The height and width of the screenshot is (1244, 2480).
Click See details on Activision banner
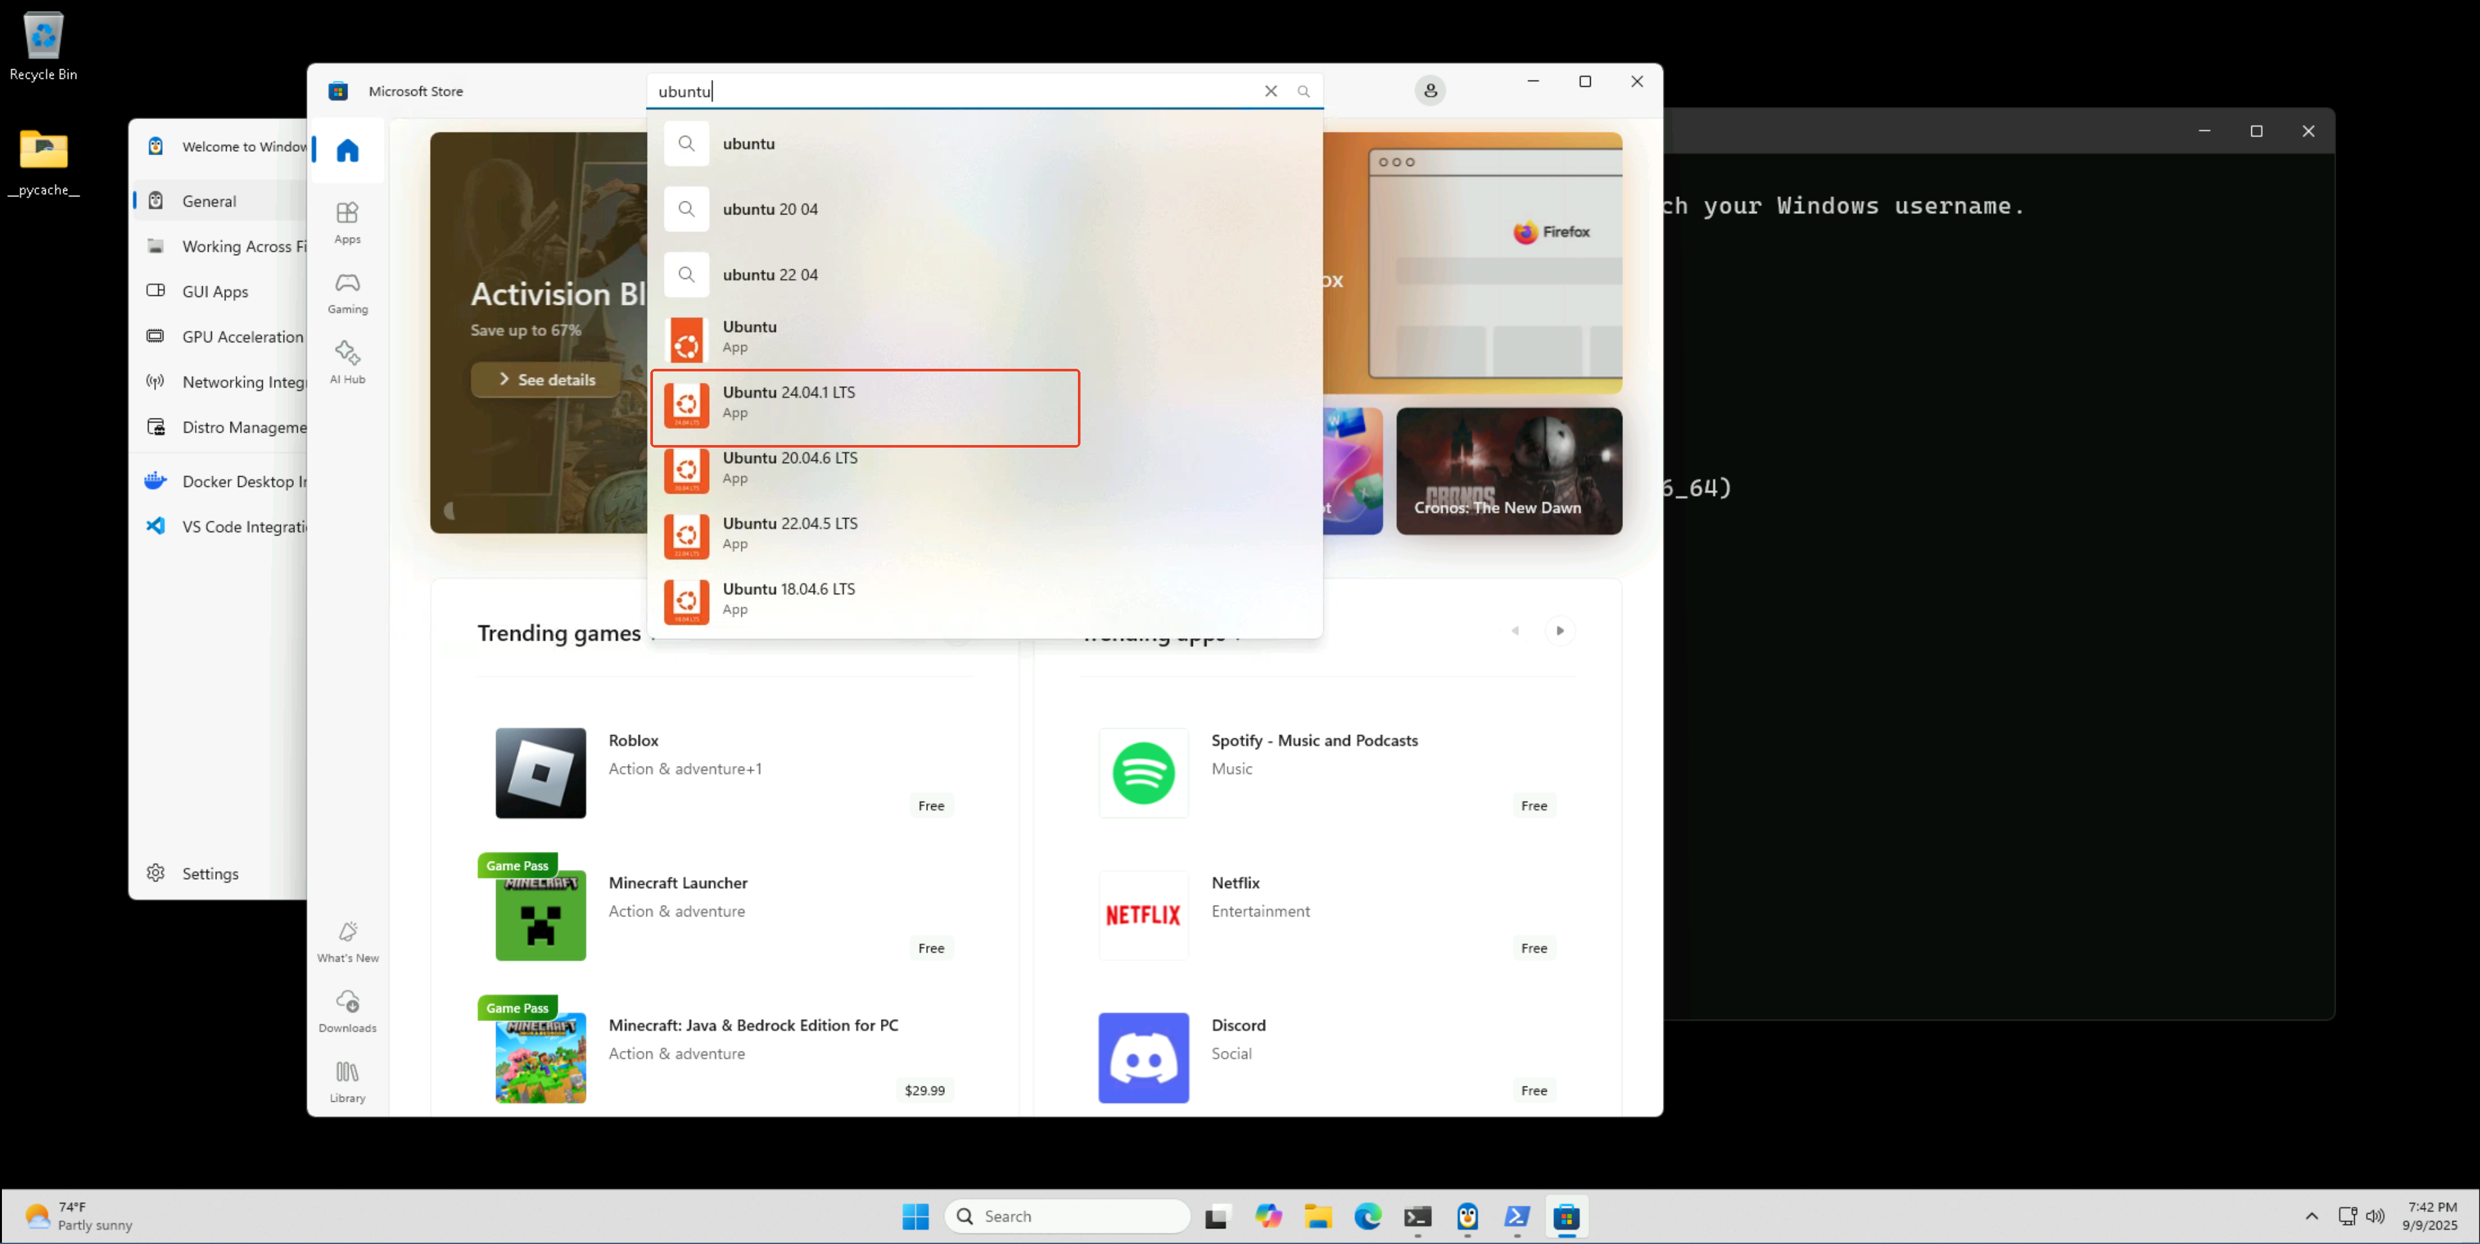click(546, 379)
